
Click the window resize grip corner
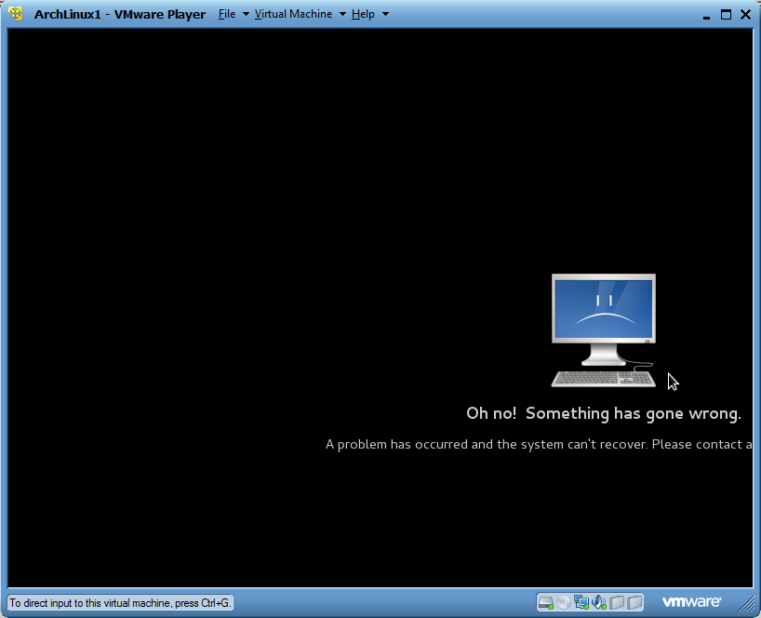pyautogui.click(x=747, y=603)
